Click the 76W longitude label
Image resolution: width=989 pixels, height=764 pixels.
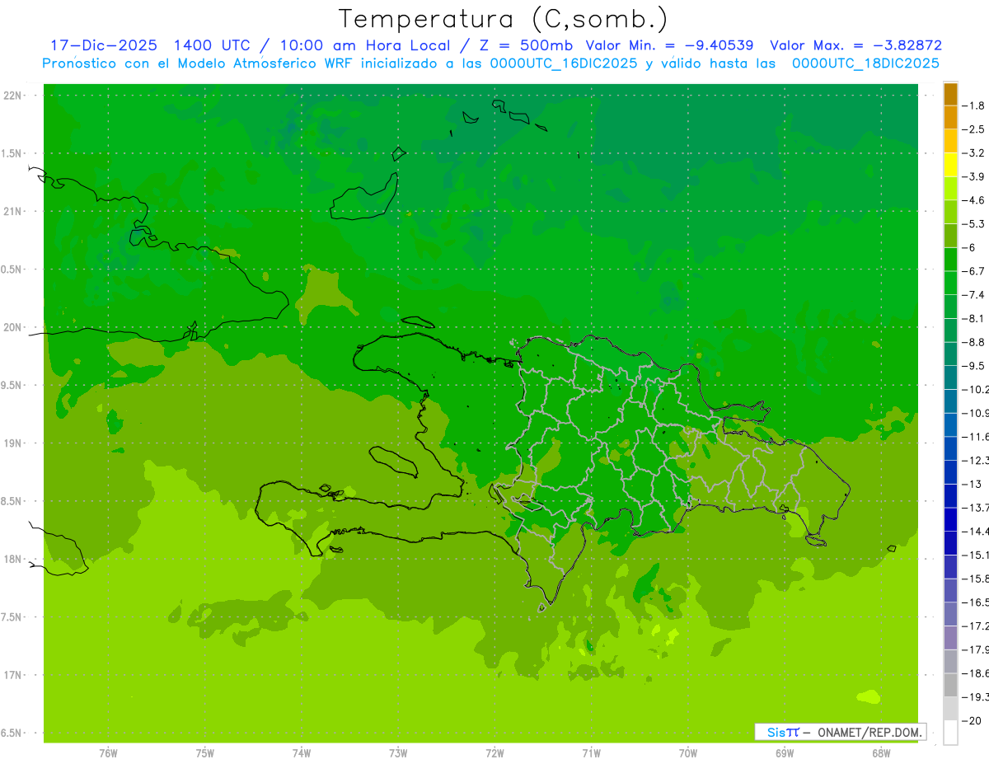point(108,753)
